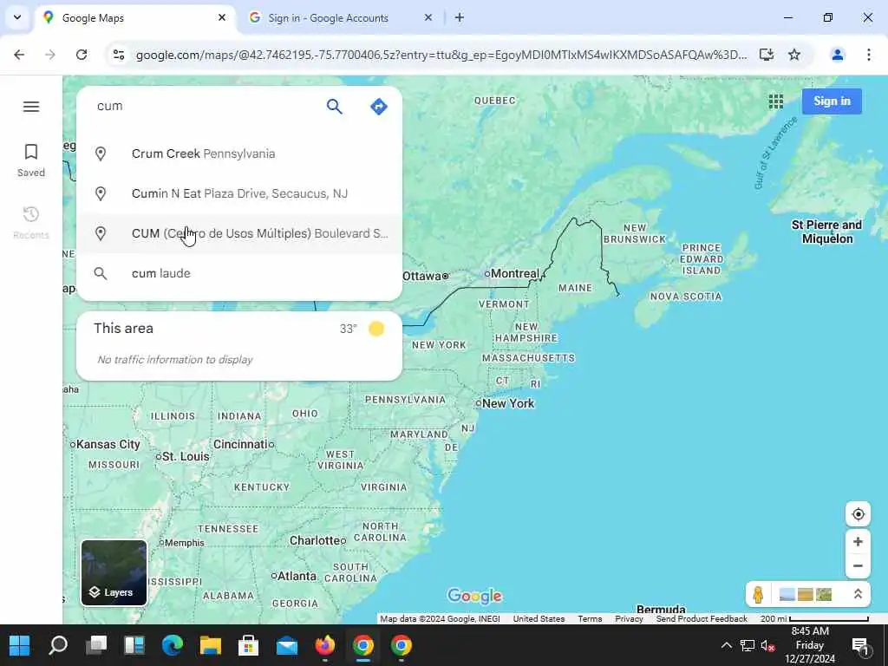This screenshot has width=888, height=666.
Task: Reload the current page
Action: tap(82, 55)
